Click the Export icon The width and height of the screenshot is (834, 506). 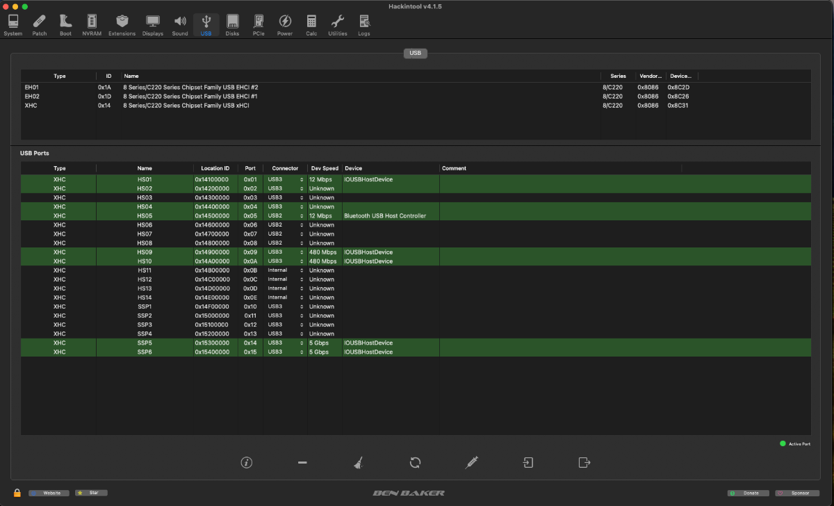[584, 462]
